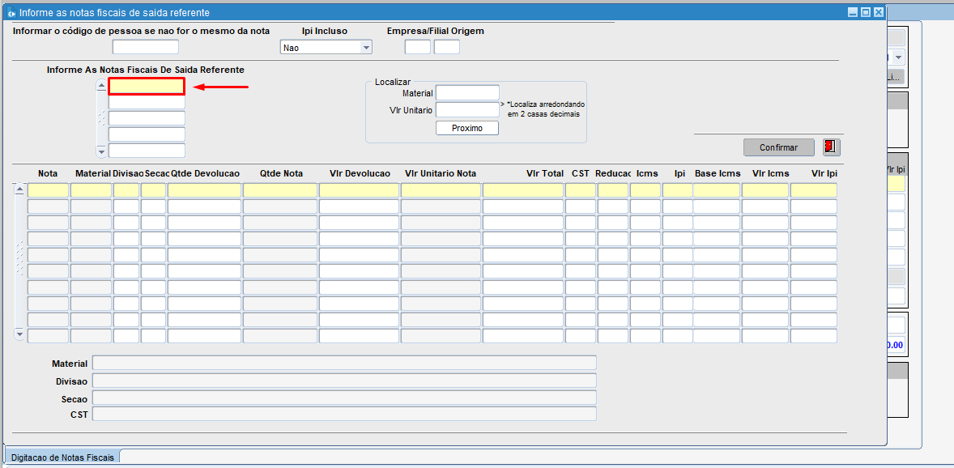Focus the first Empresa/Filial Origem box
The height and width of the screenshot is (468, 954).
click(417, 47)
